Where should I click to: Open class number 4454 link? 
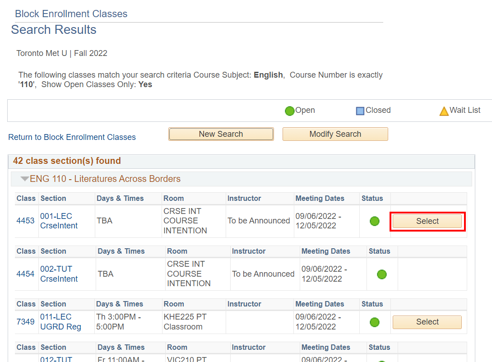click(25, 274)
